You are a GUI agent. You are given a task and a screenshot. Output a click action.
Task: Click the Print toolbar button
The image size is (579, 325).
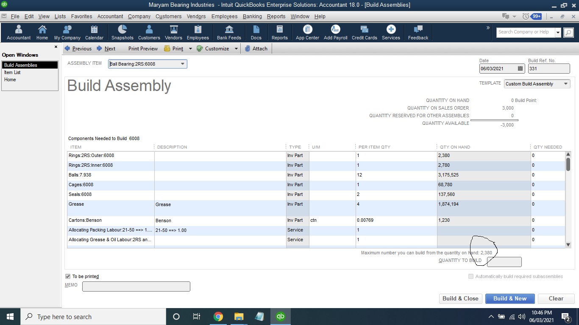tap(174, 49)
